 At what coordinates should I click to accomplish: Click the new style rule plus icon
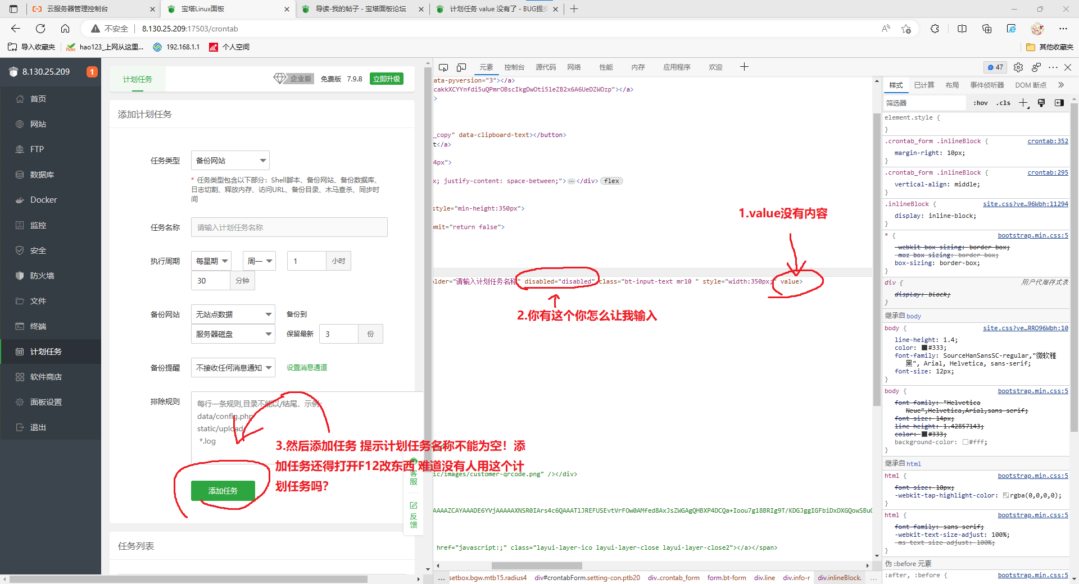coord(1023,103)
